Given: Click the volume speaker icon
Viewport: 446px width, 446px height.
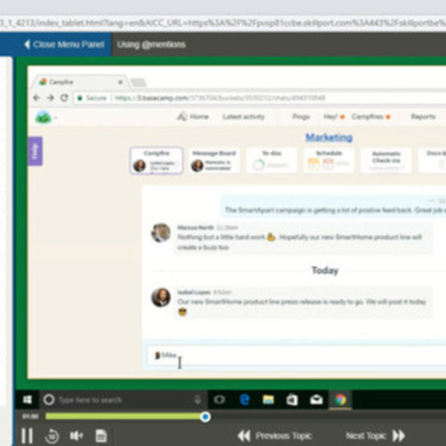Looking at the screenshot, I should coord(76,435).
